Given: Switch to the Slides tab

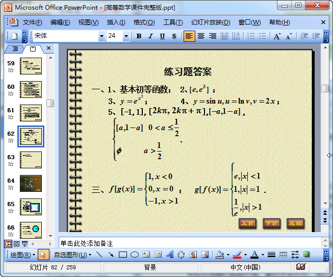Looking at the screenshot, I should click(x=33, y=49).
